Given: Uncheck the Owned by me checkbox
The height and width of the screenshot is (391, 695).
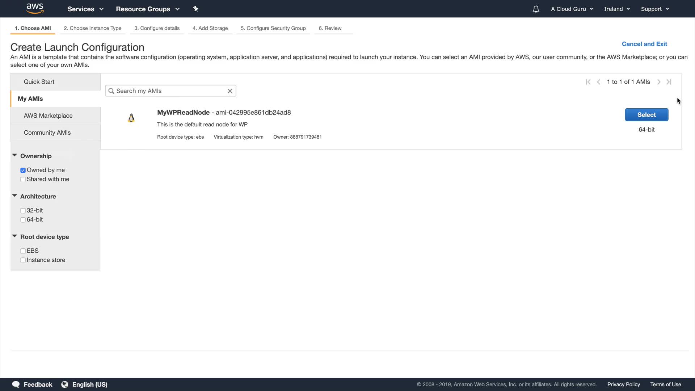Looking at the screenshot, I should [23, 170].
